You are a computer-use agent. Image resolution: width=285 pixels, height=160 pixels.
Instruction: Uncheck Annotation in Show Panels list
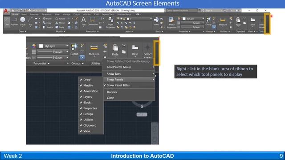(x=91, y=91)
